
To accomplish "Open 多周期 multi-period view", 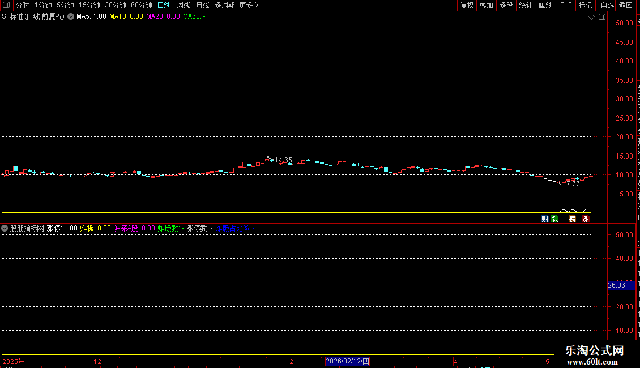I will tap(224, 5).
